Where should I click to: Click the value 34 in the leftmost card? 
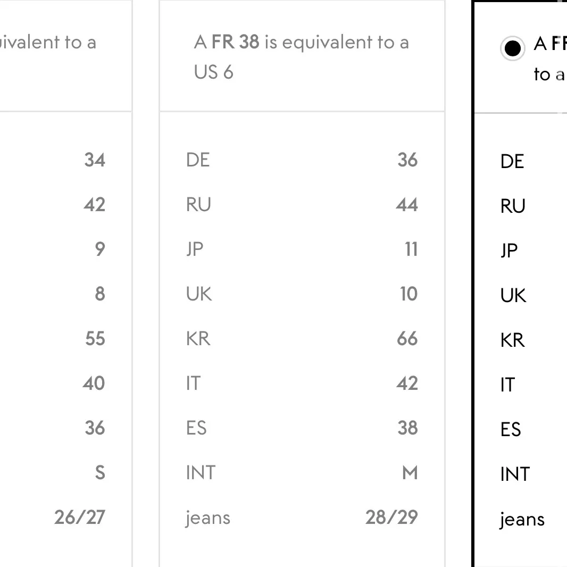(x=95, y=160)
